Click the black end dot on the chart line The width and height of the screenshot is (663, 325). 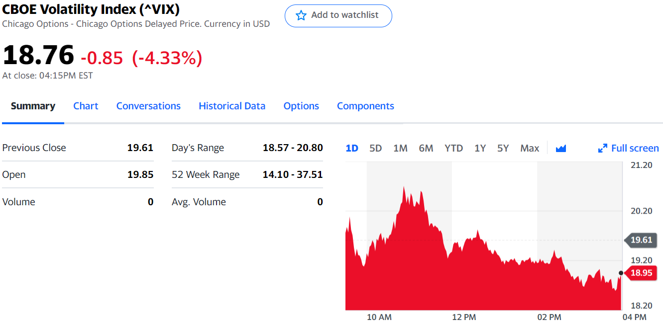(x=621, y=273)
